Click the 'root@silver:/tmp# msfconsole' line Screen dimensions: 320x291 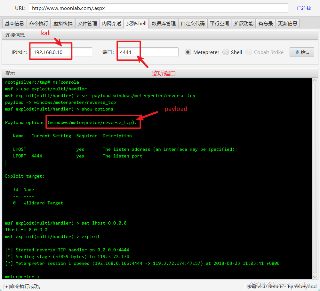click(42, 82)
